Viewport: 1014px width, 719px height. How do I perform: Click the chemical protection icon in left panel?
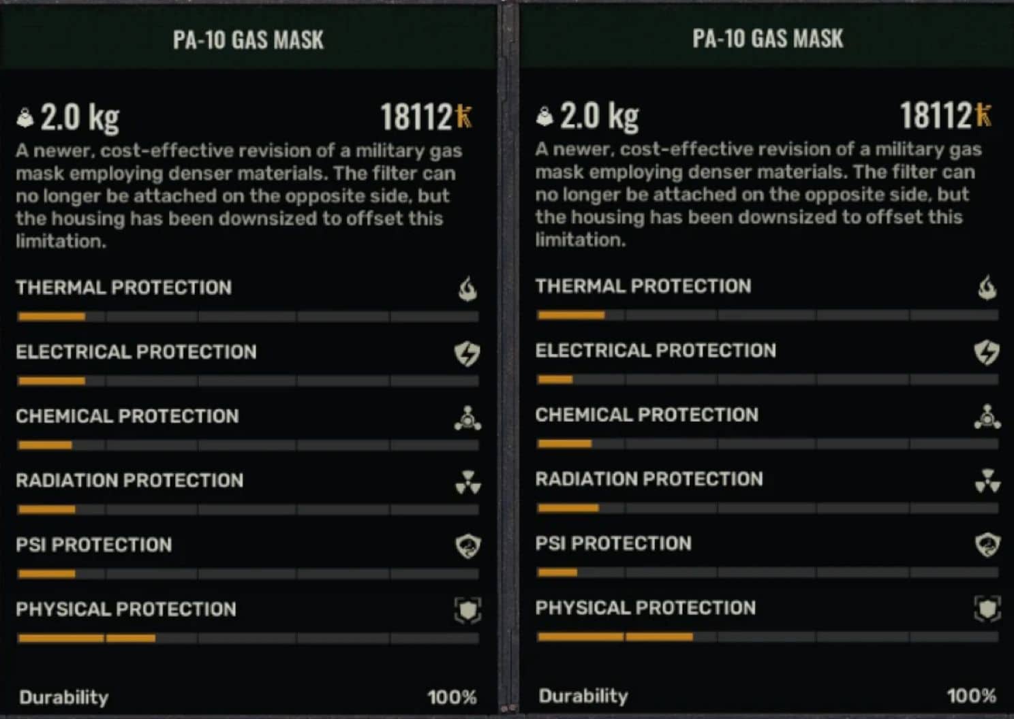[467, 417]
